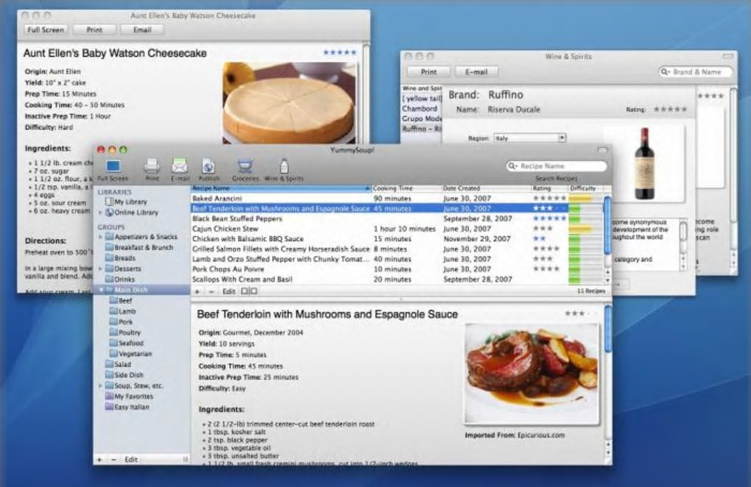Sort by the Recipe Name column header
Image resolution: width=751 pixels, height=487 pixels.
pyautogui.click(x=281, y=188)
